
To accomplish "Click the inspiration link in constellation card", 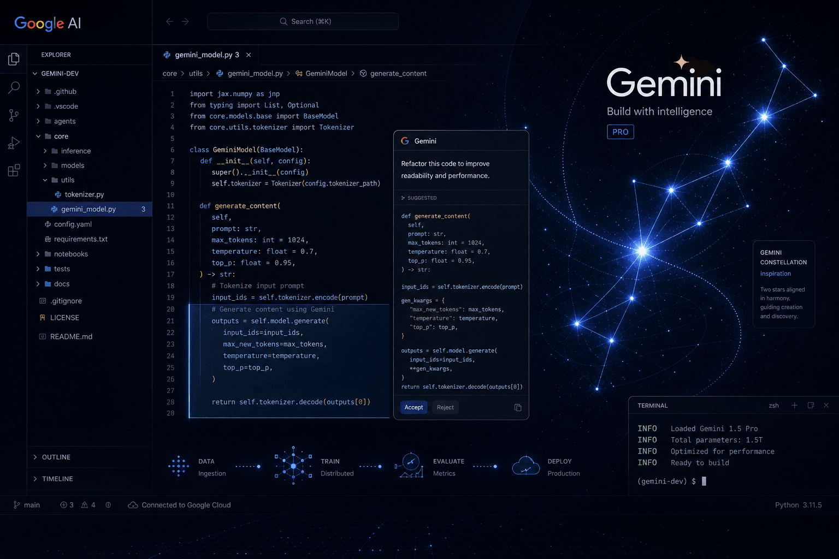I will 775,273.
